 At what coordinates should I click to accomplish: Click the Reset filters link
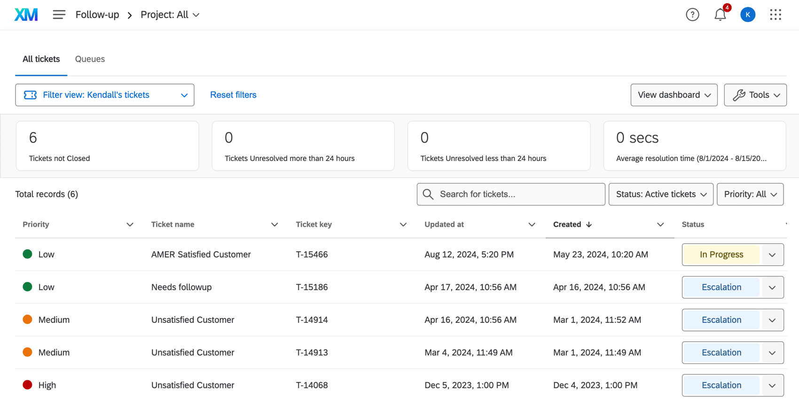point(233,95)
